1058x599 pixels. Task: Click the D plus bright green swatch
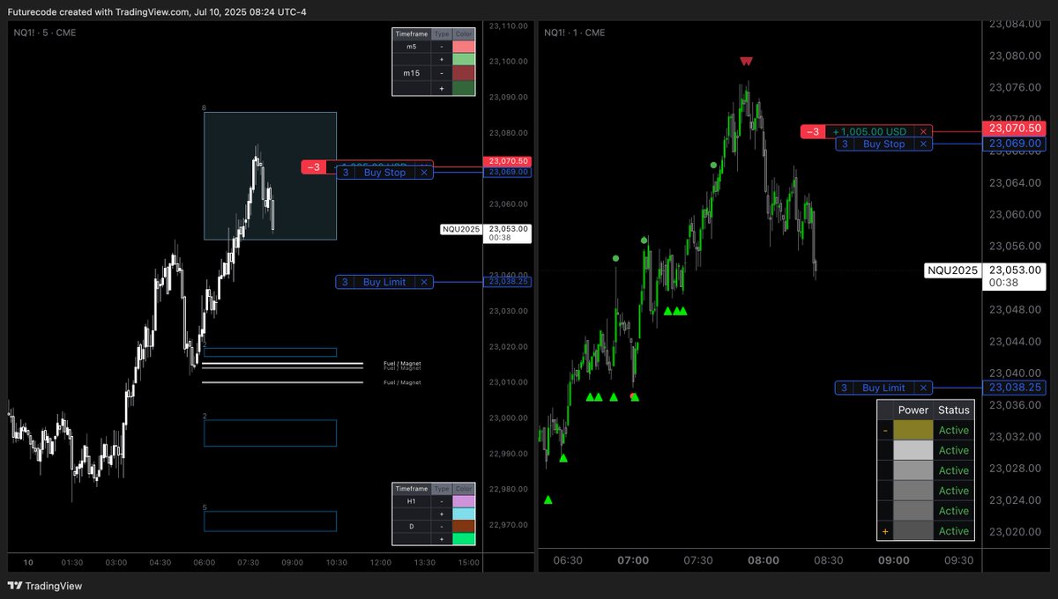(x=464, y=538)
